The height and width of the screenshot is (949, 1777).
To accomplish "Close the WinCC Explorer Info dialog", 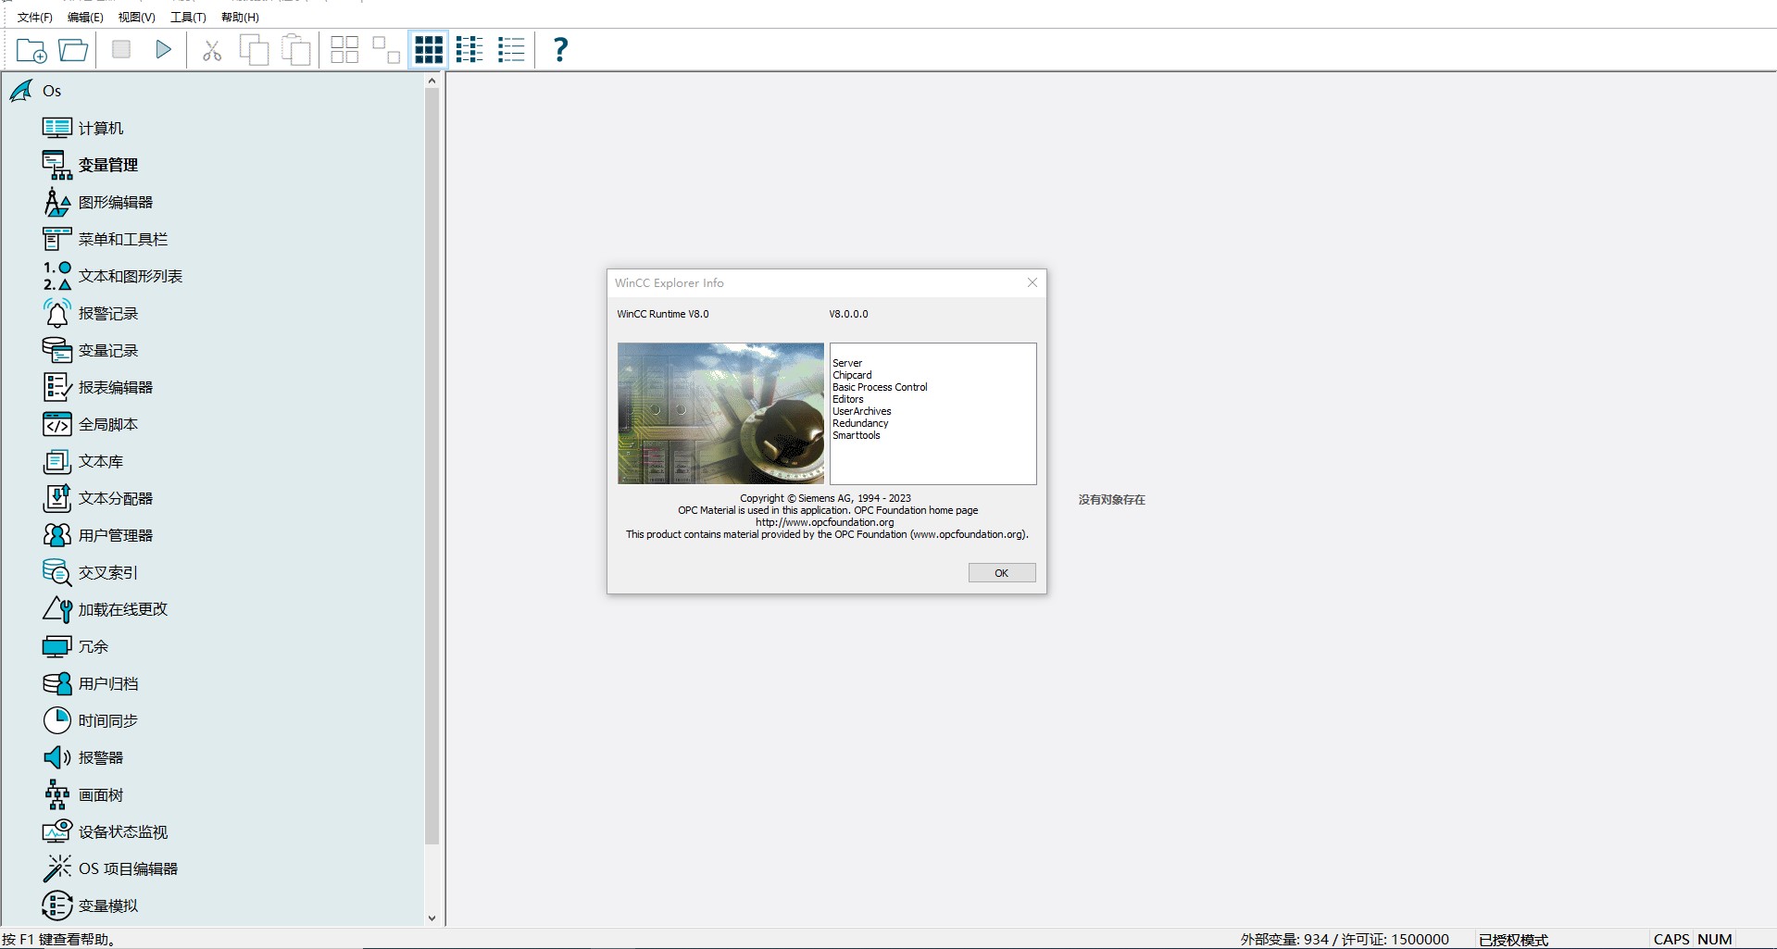I will [1032, 283].
